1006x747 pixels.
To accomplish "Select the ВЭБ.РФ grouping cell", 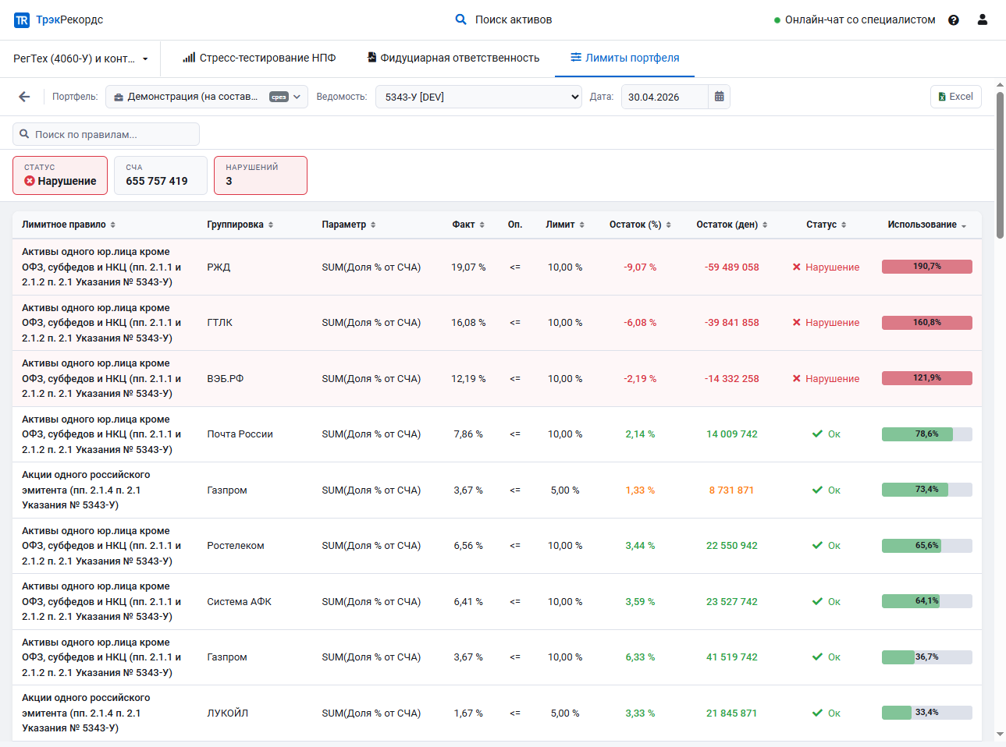I will pyautogui.click(x=226, y=379).
